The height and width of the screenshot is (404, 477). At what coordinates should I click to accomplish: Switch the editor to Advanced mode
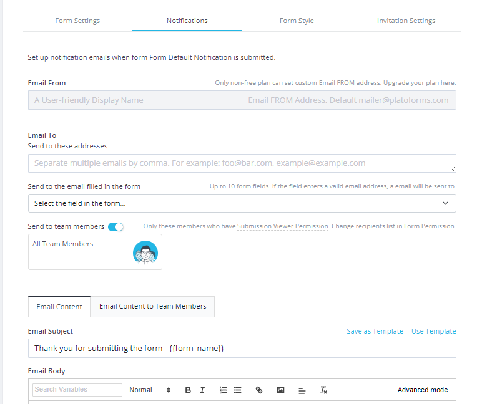[422, 390]
